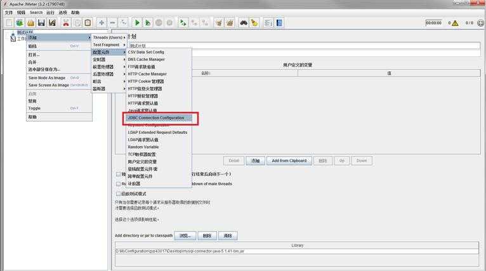Image resolution: width=486 pixels, height=271 pixels.
Task: Click the Paste clipboard icon
Action: [x=88, y=23]
